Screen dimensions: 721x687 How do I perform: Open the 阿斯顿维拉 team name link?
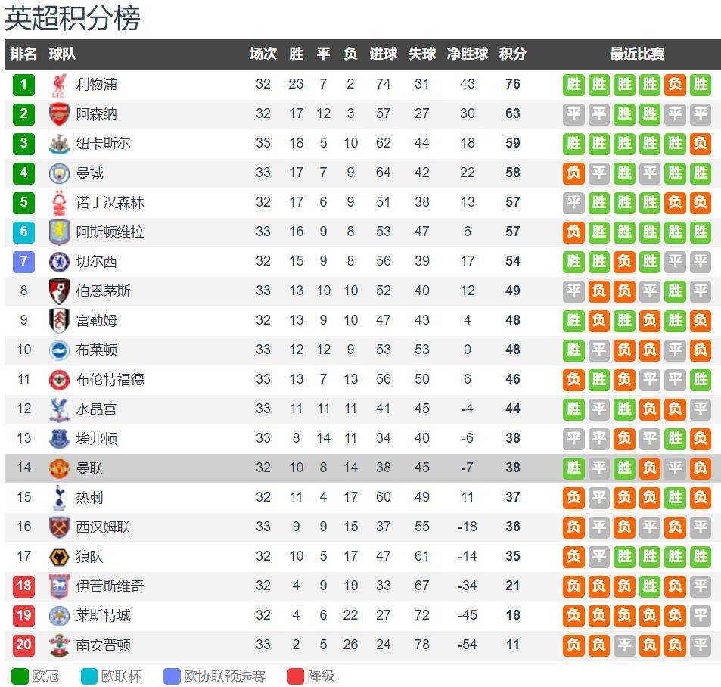pos(110,232)
